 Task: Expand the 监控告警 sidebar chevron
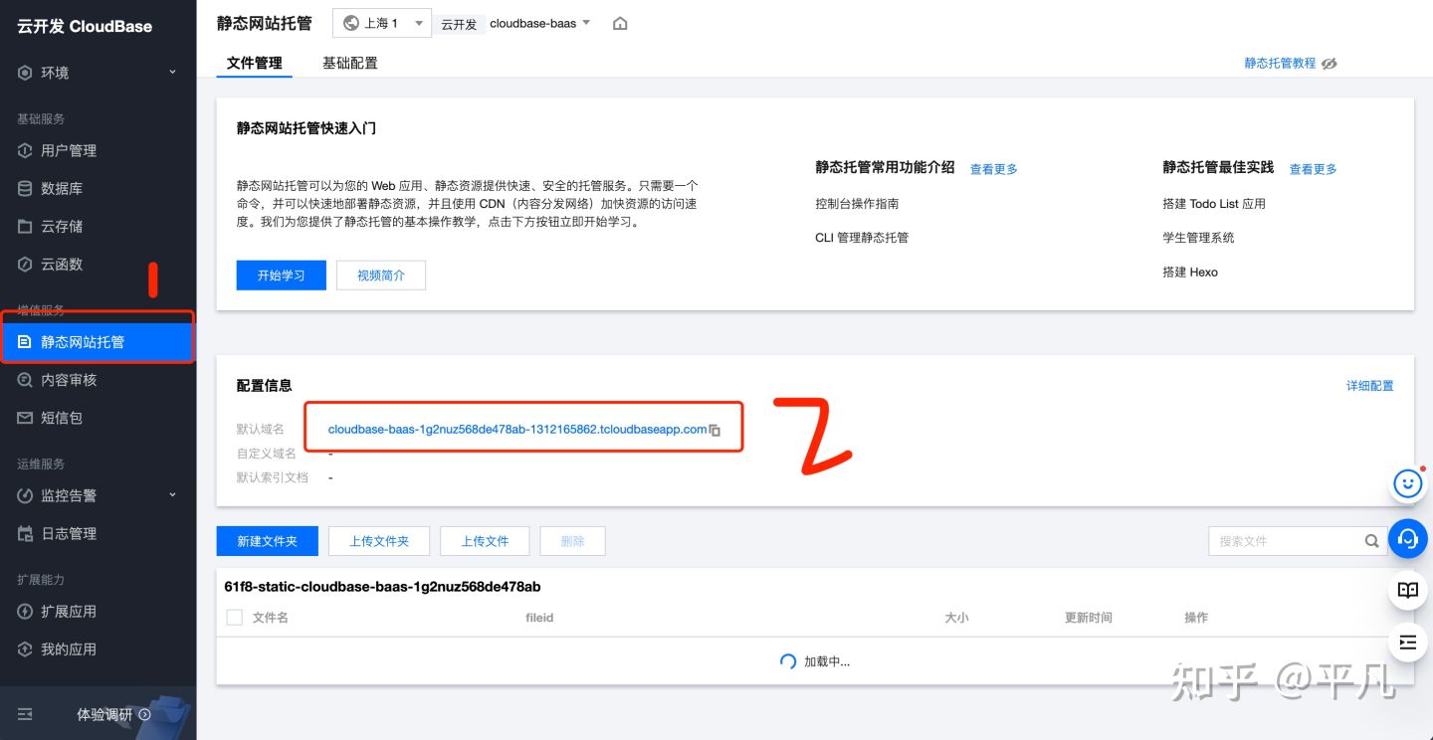click(x=172, y=494)
